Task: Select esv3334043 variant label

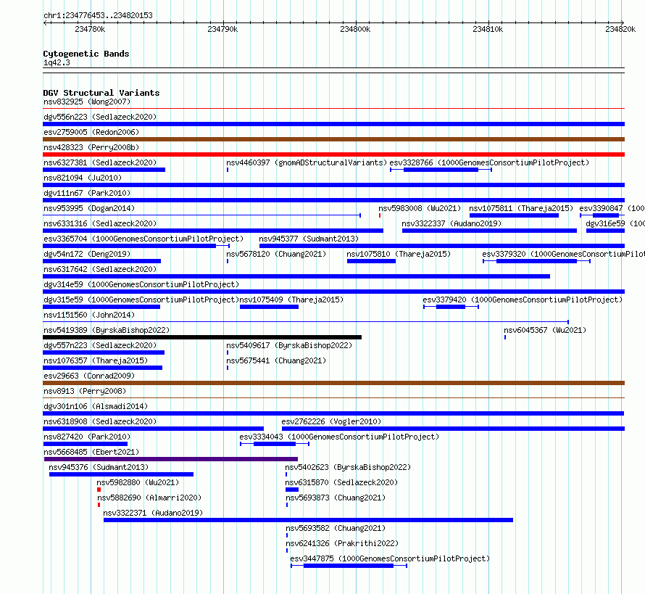Action: click(x=339, y=437)
